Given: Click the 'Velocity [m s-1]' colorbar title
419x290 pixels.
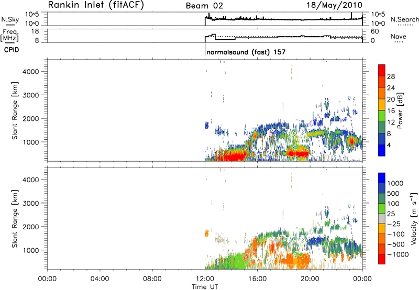Looking at the screenshot, I should tap(414, 218).
